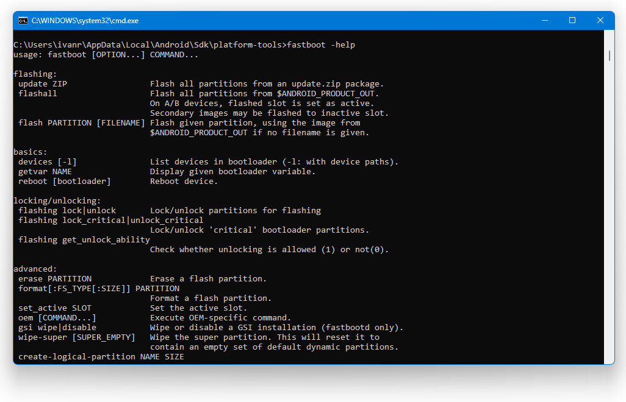This screenshot has height=402, width=626.
Task: Click the 'getvar NAME' command line
Action: [45, 172]
